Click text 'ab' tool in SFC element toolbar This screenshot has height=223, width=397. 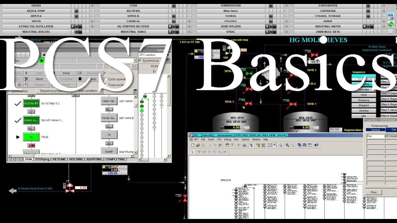[225, 152]
